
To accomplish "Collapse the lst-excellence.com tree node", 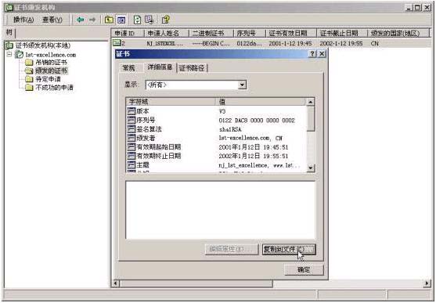I will [9, 54].
